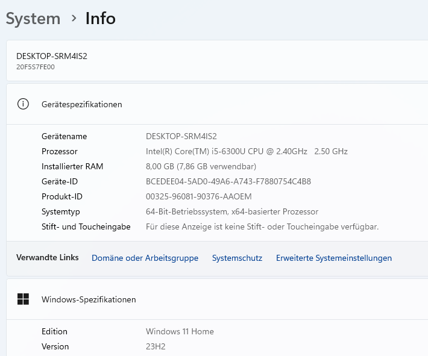The height and width of the screenshot is (356, 428).
Task: Collapse the Gerätespezifikationen section header
Action: point(217,104)
